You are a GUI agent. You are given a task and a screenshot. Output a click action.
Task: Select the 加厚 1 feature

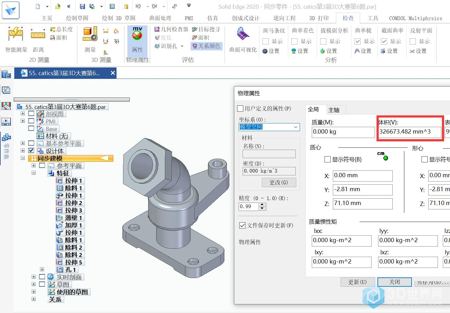pos(70,225)
